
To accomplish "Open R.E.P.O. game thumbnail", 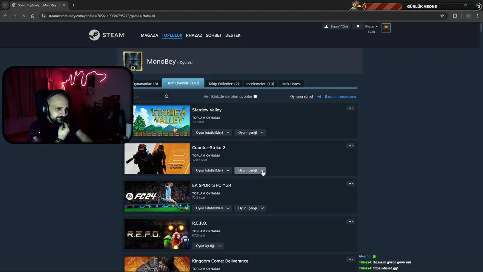I will [157, 234].
